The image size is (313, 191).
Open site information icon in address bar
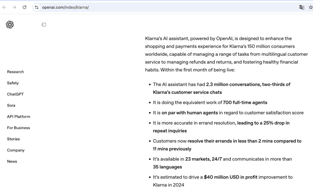(37, 7)
